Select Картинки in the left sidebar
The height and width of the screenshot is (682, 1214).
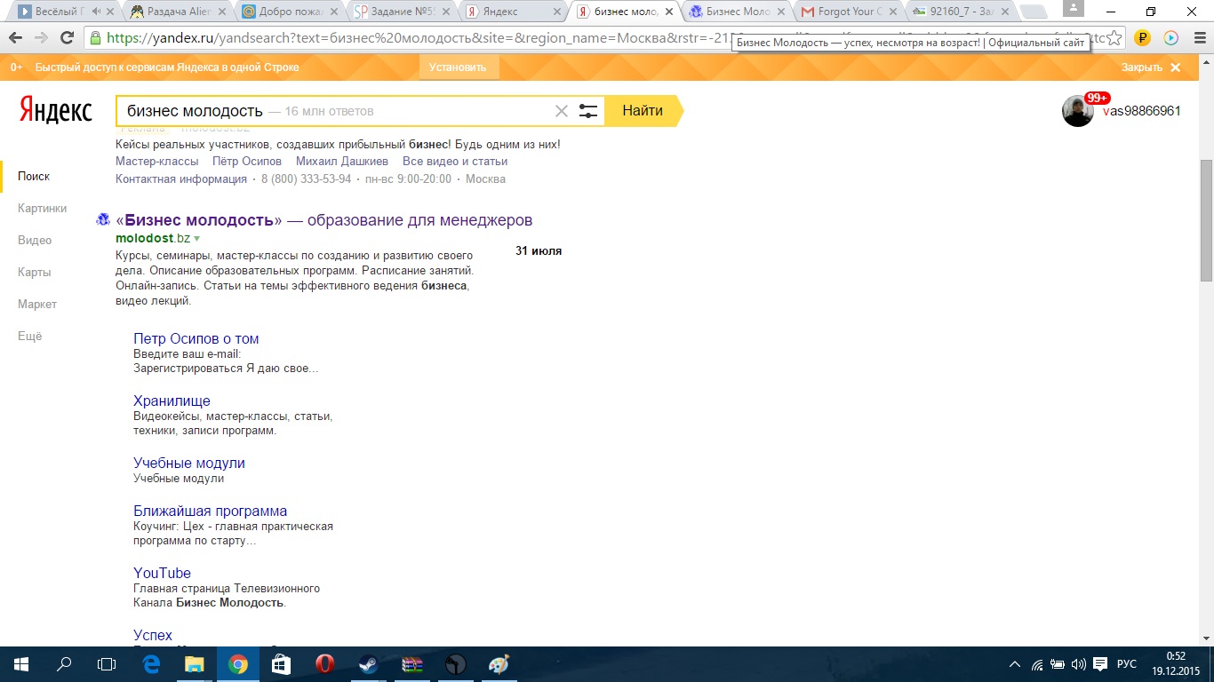pos(42,209)
